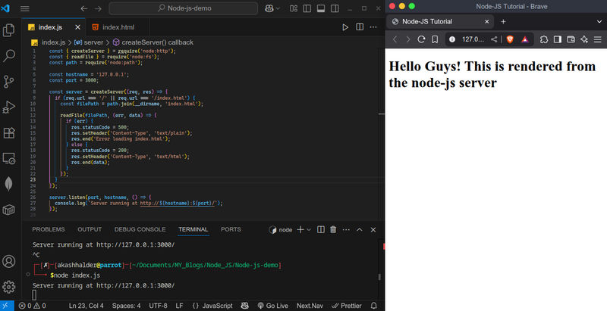Click the Next.Nav status bar item
607x311 pixels.
coord(310,306)
